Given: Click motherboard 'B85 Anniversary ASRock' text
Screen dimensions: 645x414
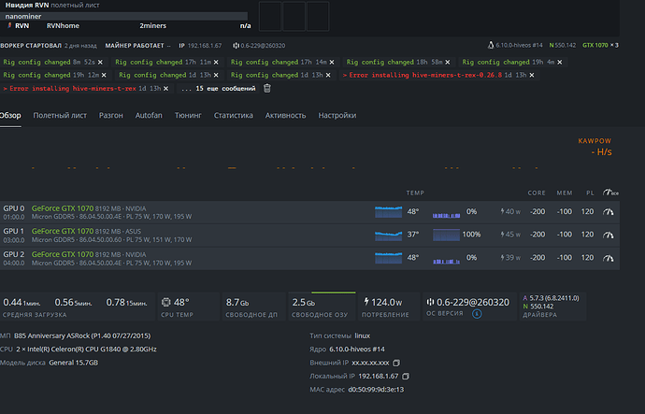Looking at the screenshot, I should (x=82, y=335).
